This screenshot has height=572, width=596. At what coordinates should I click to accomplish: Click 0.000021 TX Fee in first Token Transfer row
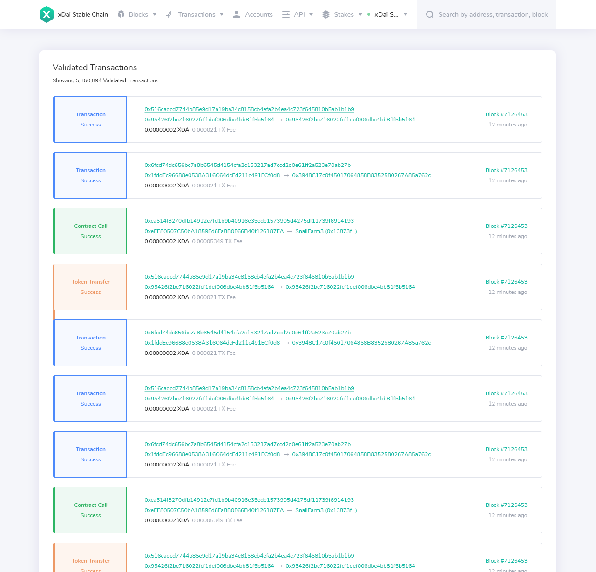214,297
